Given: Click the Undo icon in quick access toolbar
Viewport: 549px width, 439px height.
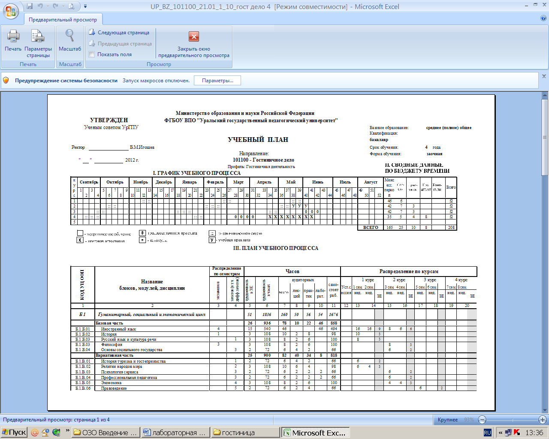Looking at the screenshot, I should pos(40,6).
